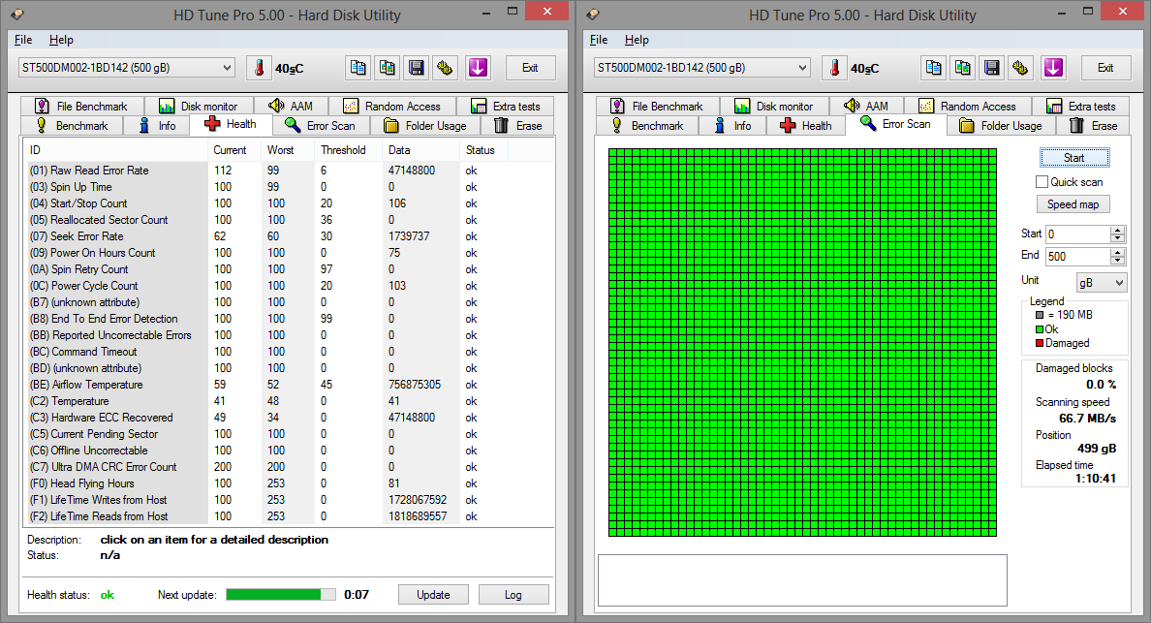Switch to the Health tab in right window

coord(806,126)
